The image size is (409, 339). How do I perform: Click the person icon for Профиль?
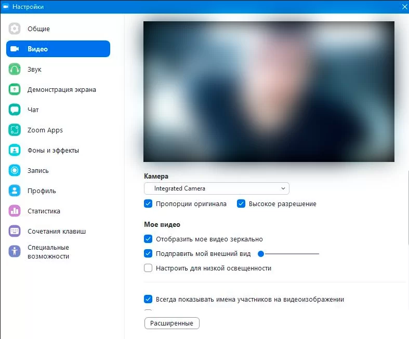[x=15, y=191]
